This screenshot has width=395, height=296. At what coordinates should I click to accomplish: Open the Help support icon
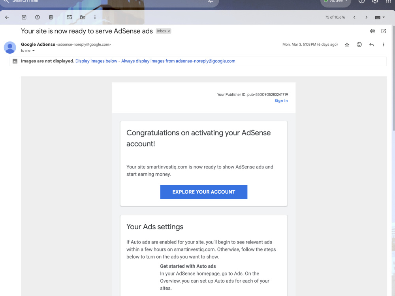tap(361, 1)
